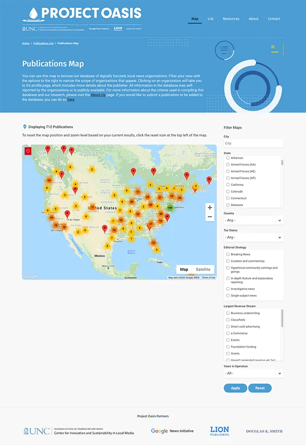Check the Foundation funding revenue checkbox
This screenshot has height=445, width=306.
[x=228, y=347]
